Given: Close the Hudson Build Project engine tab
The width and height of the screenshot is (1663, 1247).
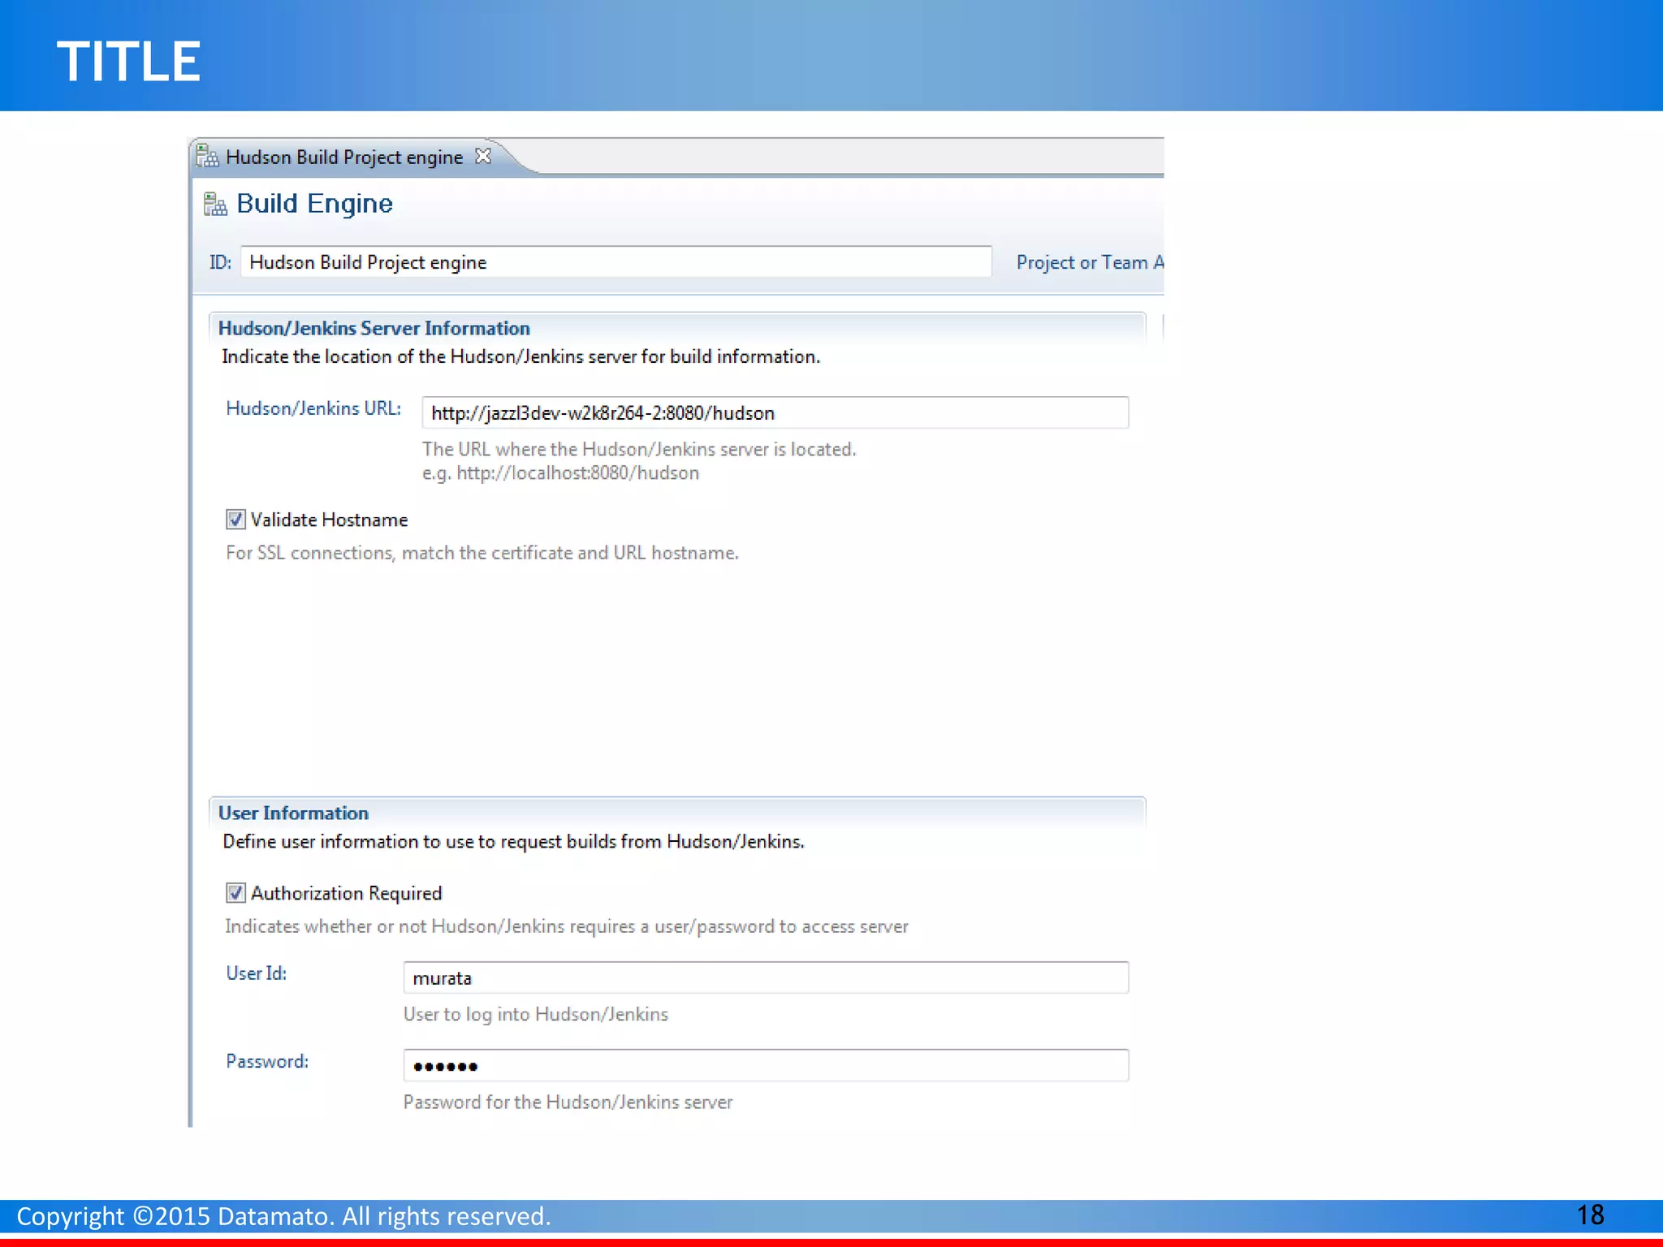Looking at the screenshot, I should 483,156.
